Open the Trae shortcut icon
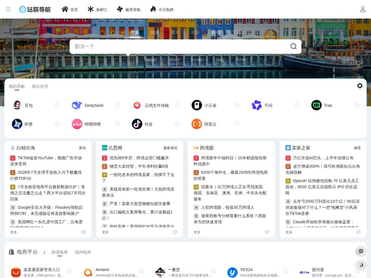This screenshot has width=371, height=278. tap(316, 105)
